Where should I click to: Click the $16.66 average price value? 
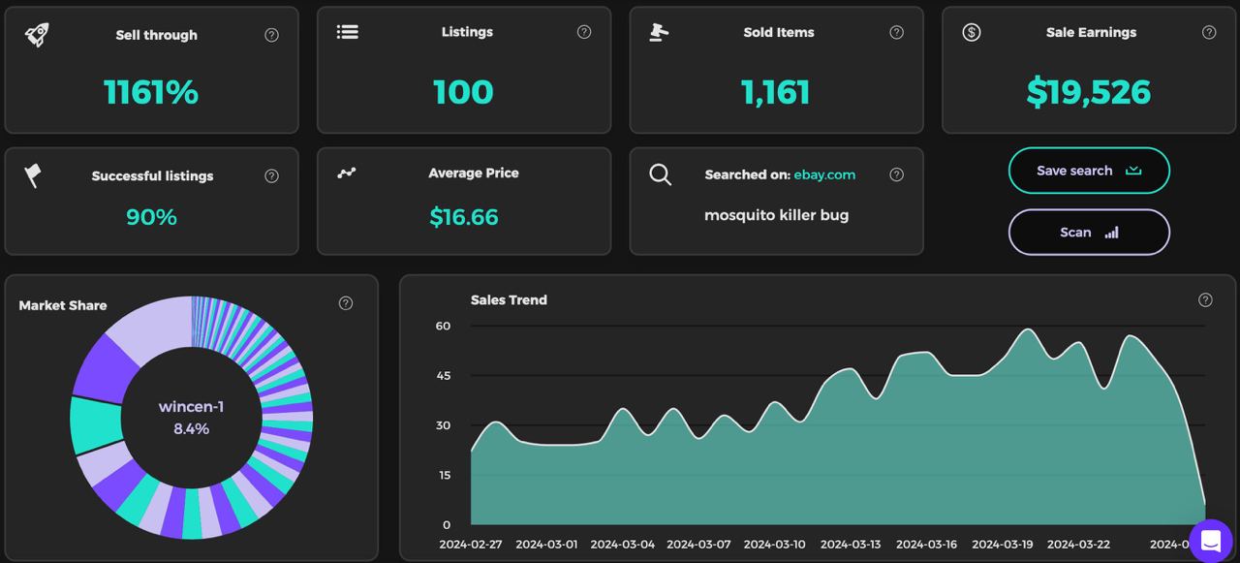click(464, 217)
